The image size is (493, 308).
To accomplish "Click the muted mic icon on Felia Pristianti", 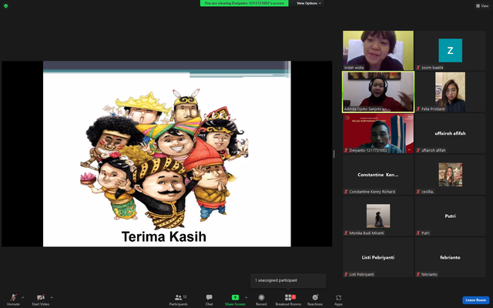I will coord(418,109).
